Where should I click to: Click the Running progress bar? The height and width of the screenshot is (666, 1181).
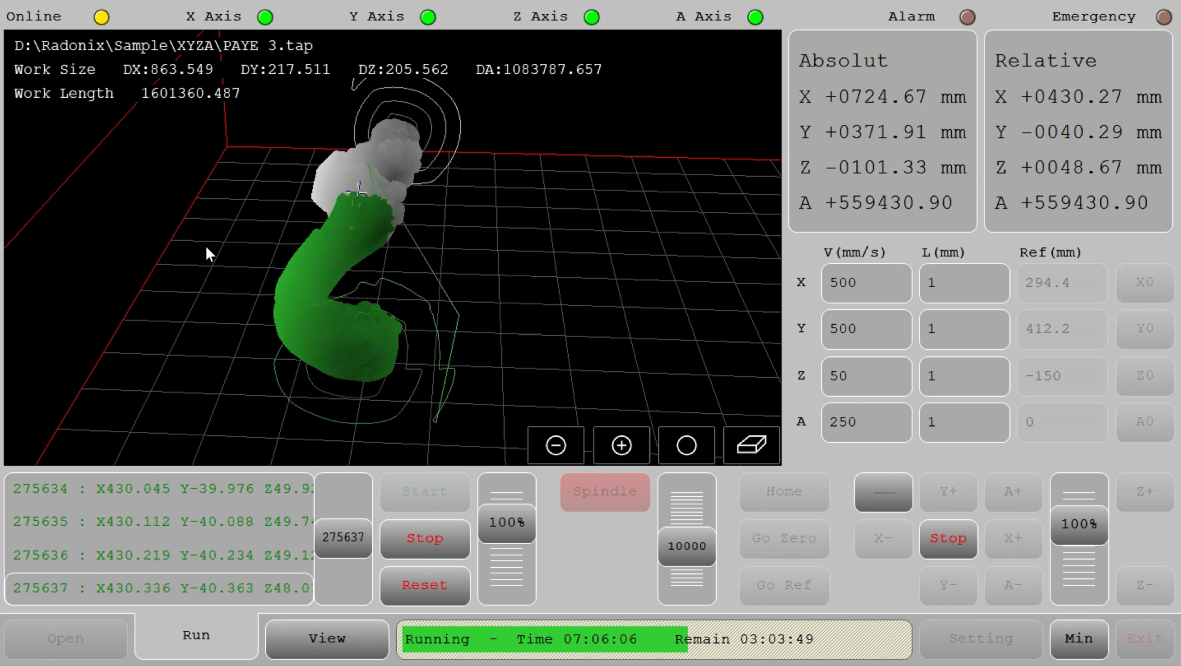point(654,639)
